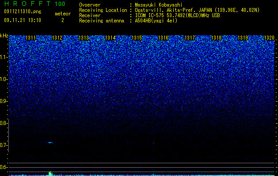Click the 09.11.21 13:10 date stamp

click(23, 20)
